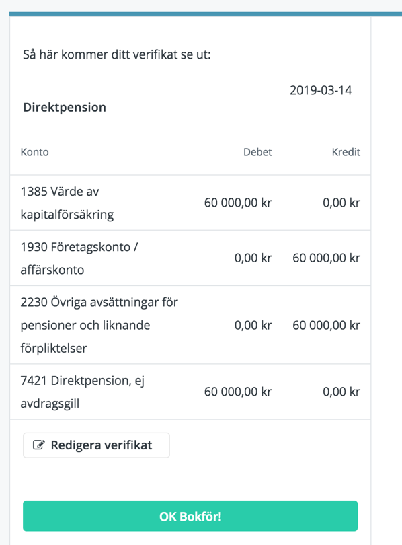Image resolution: width=402 pixels, height=545 pixels.
Task: Select the 1385 Värde av kapitalförsäkring row
Action: pos(190,203)
